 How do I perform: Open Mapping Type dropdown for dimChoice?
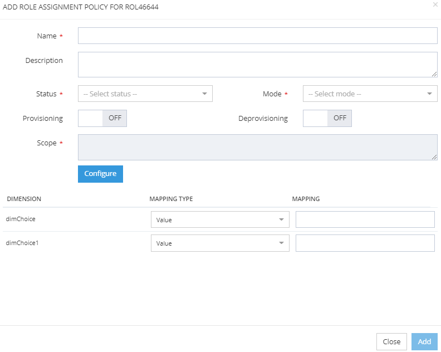(x=220, y=219)
